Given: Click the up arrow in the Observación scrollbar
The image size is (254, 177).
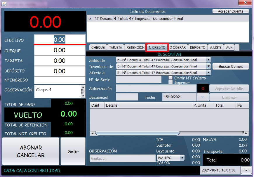Looking at the screenshot, I should point(83,88).
